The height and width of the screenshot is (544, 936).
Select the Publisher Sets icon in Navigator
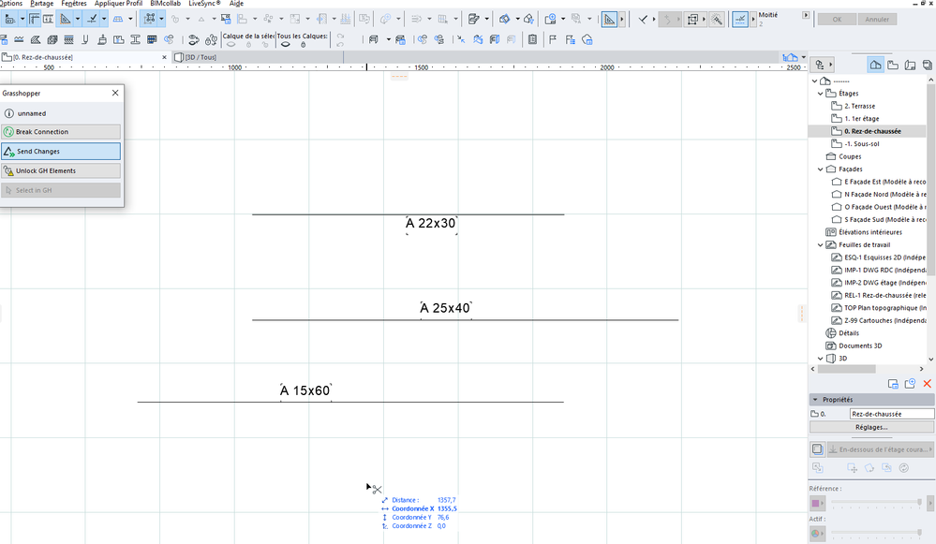click(927, 65)
